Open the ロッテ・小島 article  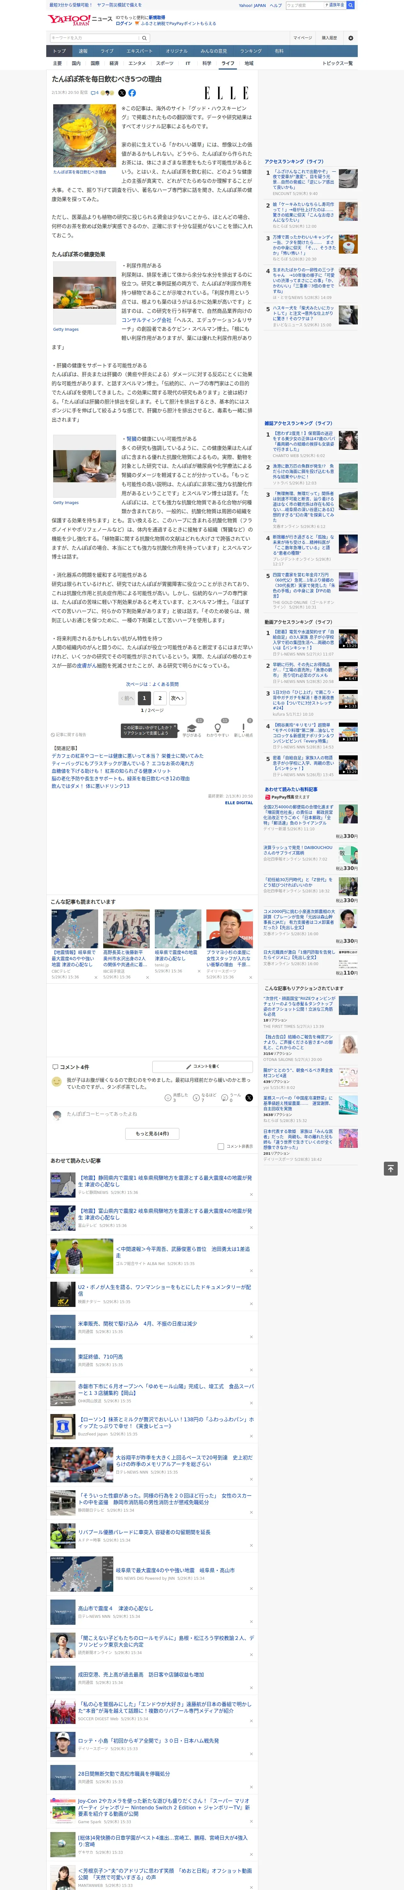(x=148, y=1741)
